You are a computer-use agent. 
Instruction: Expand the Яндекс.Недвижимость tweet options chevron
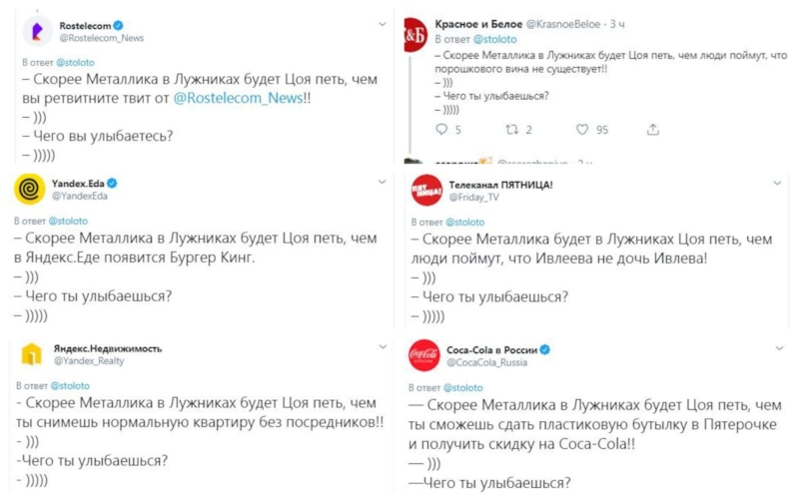click(x=382, y=346)
